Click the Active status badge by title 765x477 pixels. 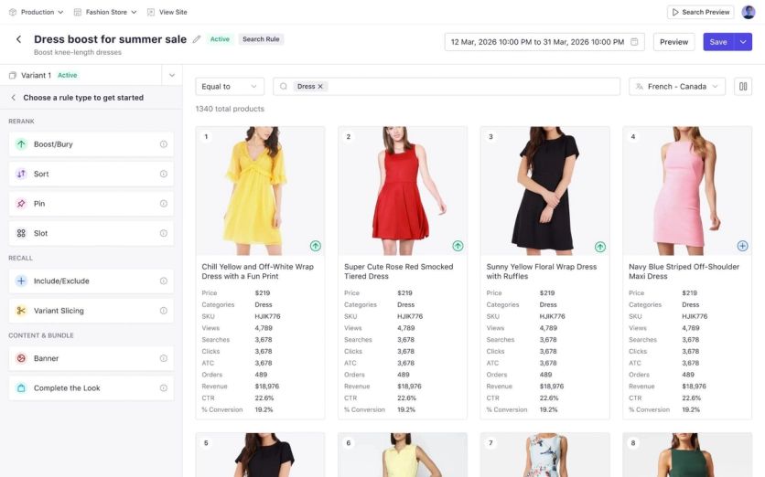[x=220, y=39]
